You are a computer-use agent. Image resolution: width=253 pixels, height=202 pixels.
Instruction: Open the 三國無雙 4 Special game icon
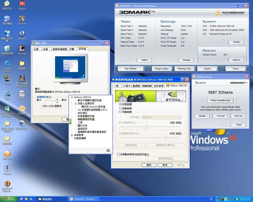(22, 81)
